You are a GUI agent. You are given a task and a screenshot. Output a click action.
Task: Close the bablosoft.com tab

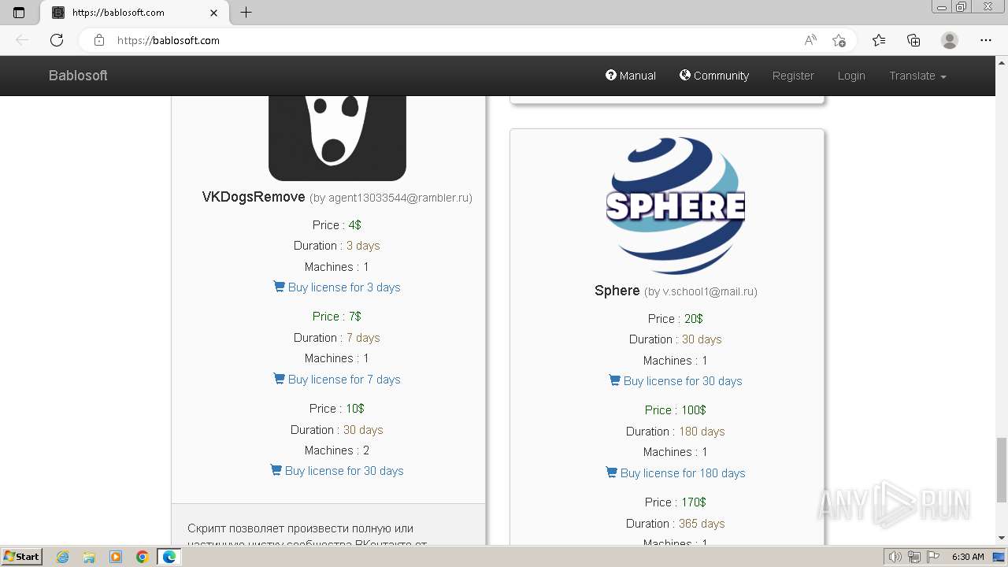[x=214, y=13]
